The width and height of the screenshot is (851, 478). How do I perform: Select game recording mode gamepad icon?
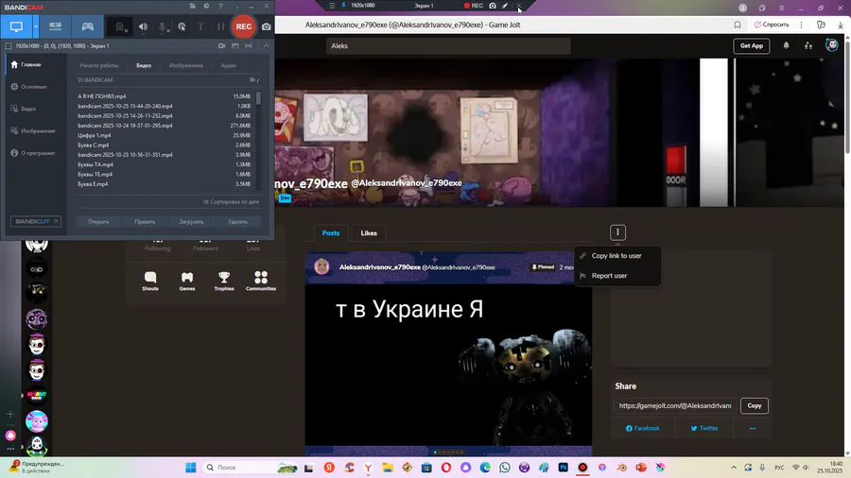(x=87, y=26)
